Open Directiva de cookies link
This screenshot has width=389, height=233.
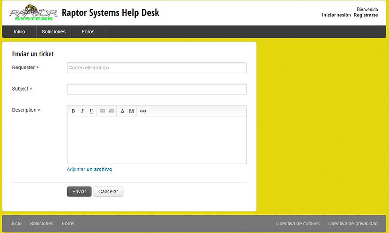click(298, 224)
